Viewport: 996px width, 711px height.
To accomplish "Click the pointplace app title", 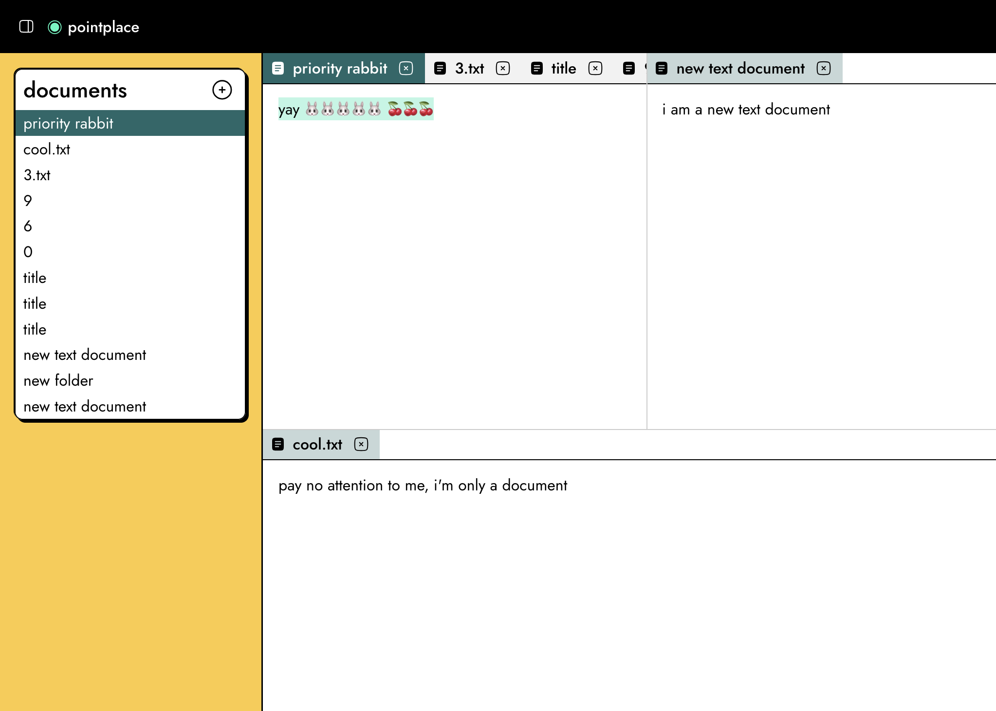I will pyautogui.click(x=103, y=27).
